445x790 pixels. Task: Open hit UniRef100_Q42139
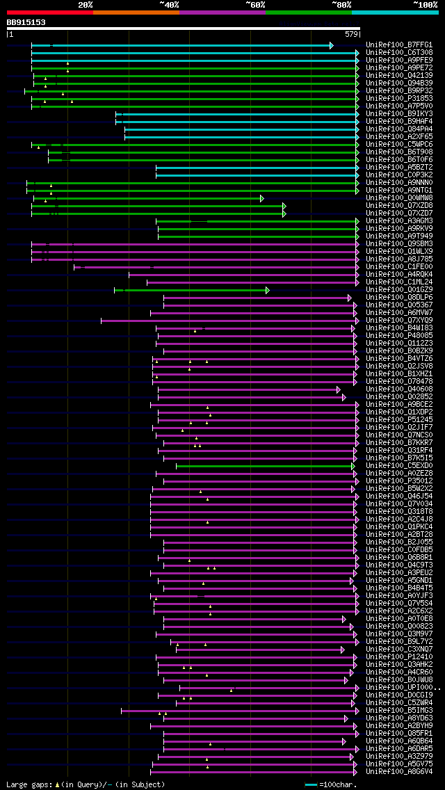click(399, 76)
